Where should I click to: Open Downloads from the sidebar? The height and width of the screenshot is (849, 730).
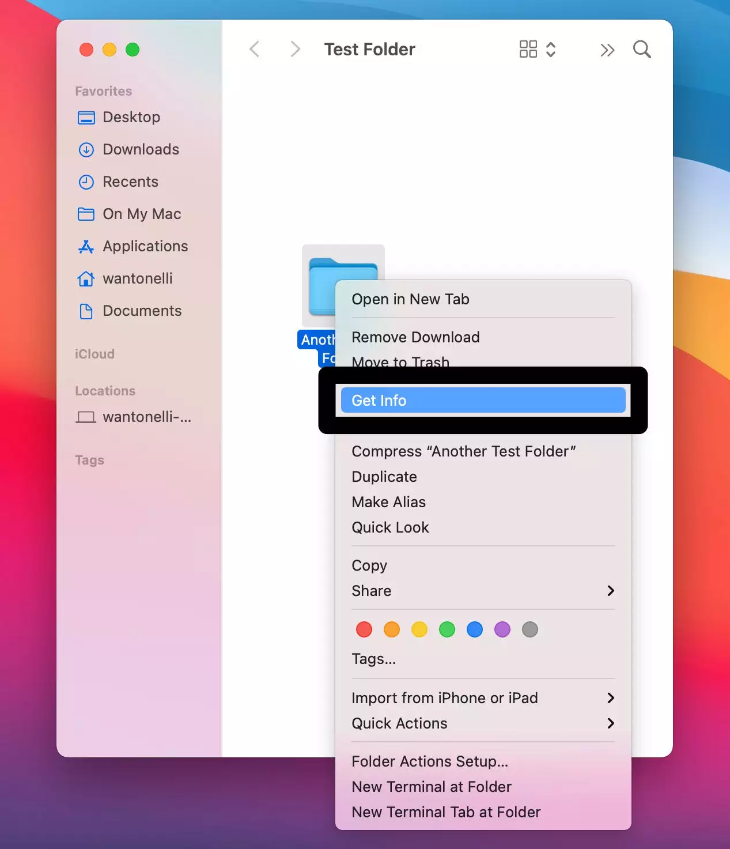[140, 149]
